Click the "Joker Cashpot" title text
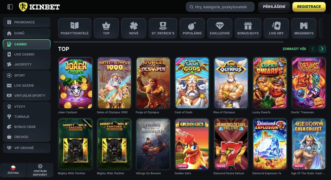 68,112
